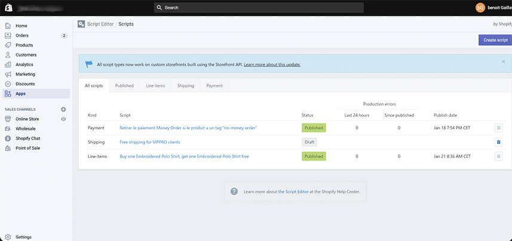Click the Shopify logo icon
Image resolution: width=512 pixels, height=241 pixels.
(x=8, y=8)
